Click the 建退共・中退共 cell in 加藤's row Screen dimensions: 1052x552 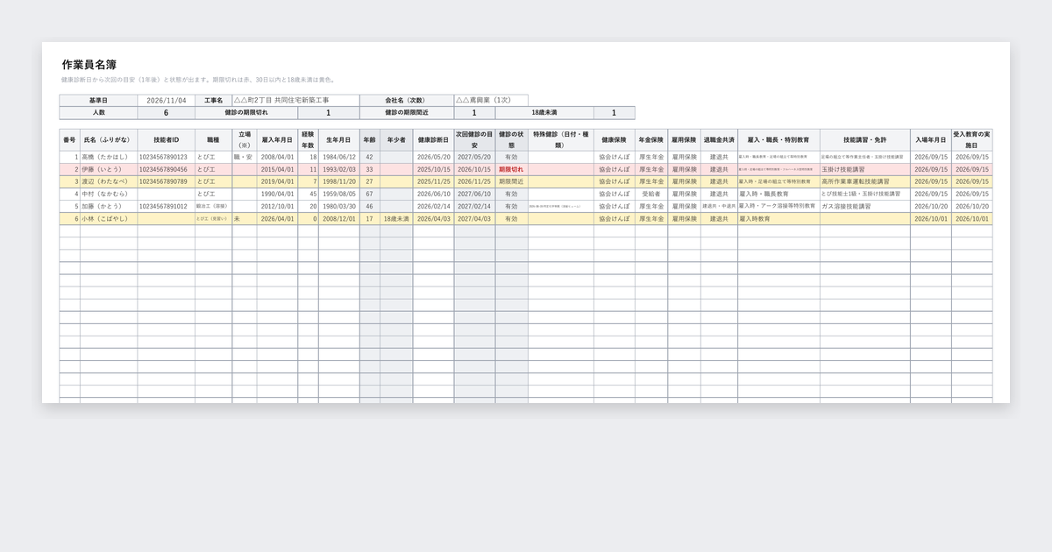(x=719, y=206)
